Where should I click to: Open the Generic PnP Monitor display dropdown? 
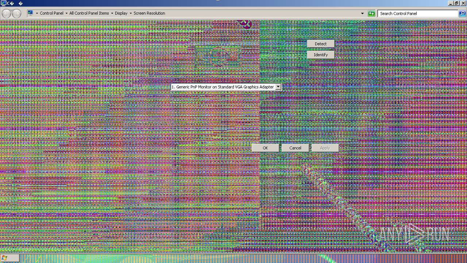pos(278,87)
